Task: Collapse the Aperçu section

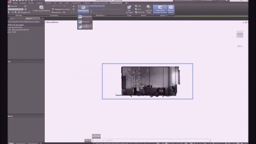Action: (x=43, y=116)
